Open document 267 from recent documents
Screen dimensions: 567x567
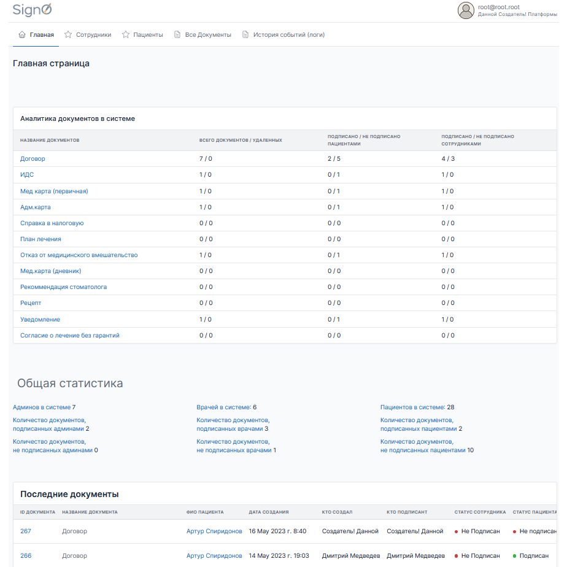click(25, 531)
